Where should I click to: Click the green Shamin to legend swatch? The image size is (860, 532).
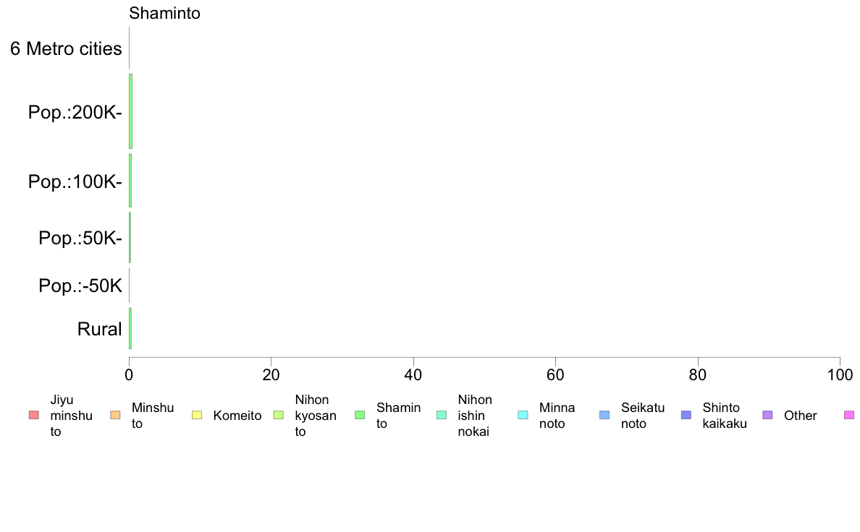tap(360, 415)
